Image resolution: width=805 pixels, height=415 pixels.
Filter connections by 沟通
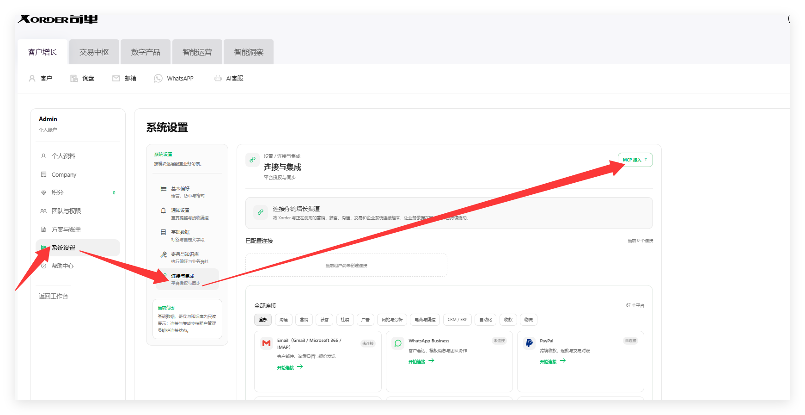[284, 320]
